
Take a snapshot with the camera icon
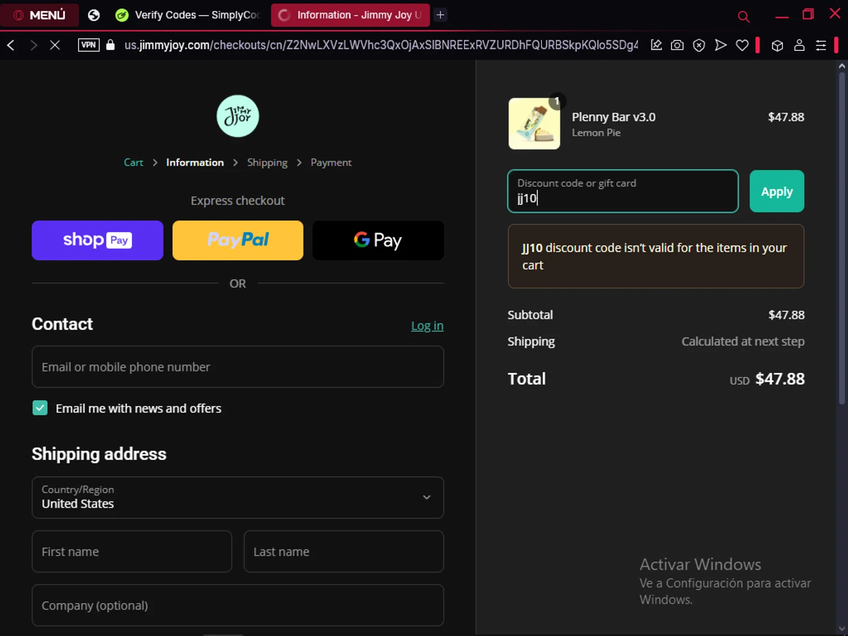point(677,45)
